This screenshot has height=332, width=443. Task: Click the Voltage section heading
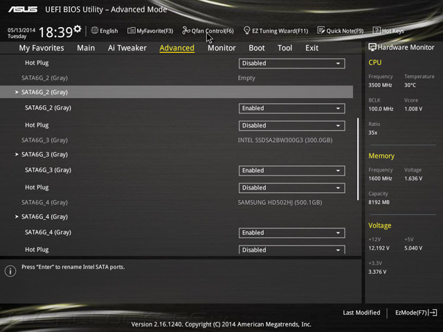point(380,225)
